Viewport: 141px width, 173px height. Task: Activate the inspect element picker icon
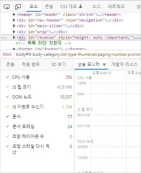tap(7, 7)
